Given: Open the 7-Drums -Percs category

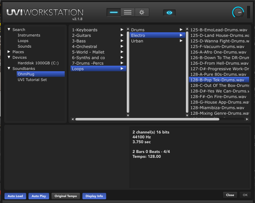Looking at the screenshot, I should tap(98, 63).
